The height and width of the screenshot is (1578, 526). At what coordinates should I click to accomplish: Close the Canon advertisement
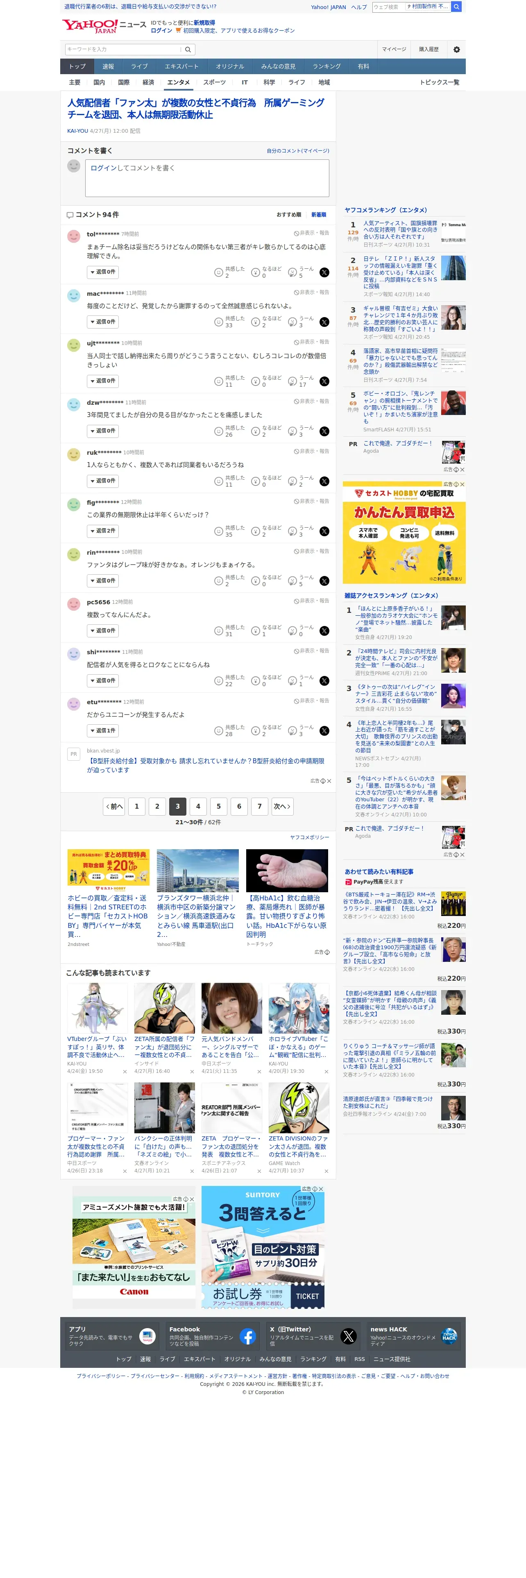pyautogui.click(x=192, y=1199)
